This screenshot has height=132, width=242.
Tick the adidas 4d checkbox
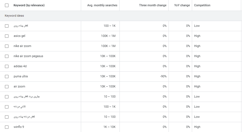coord(7,66)
